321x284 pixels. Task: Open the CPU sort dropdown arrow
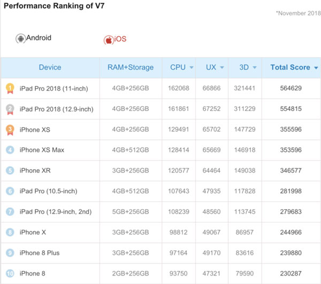click(x=192, y=67)
